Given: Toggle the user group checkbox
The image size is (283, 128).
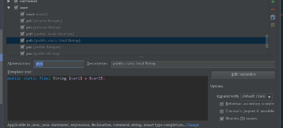Looking at the screenshot, I should click(x=16, y=8).
